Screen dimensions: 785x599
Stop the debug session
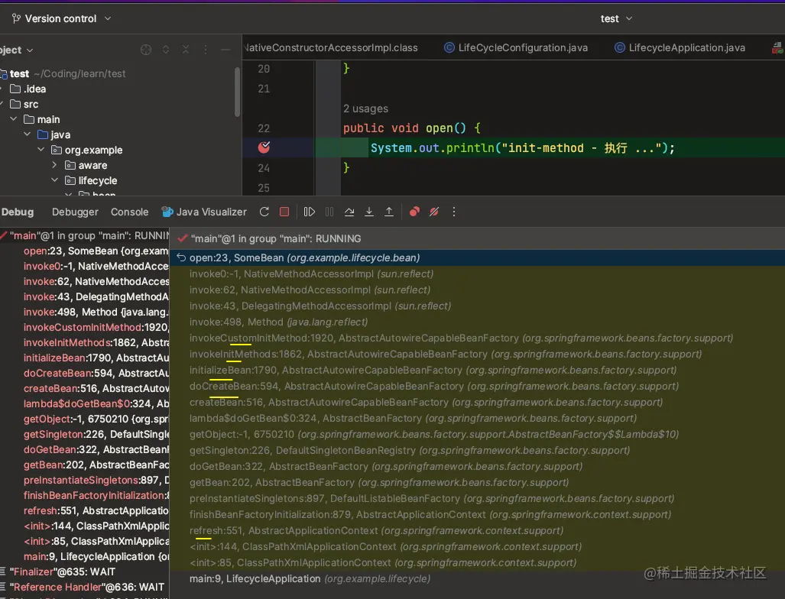284,212
